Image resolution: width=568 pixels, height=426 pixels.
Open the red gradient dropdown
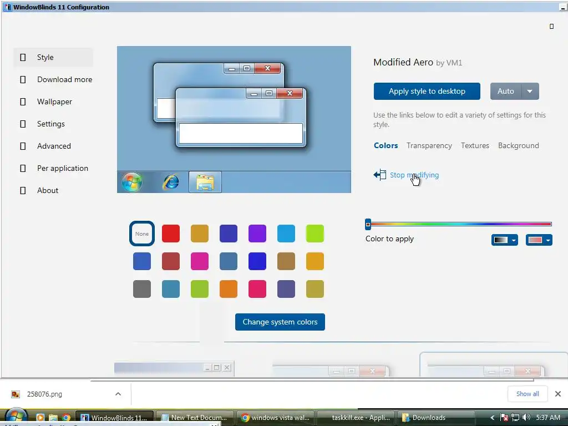click(539, 240)
